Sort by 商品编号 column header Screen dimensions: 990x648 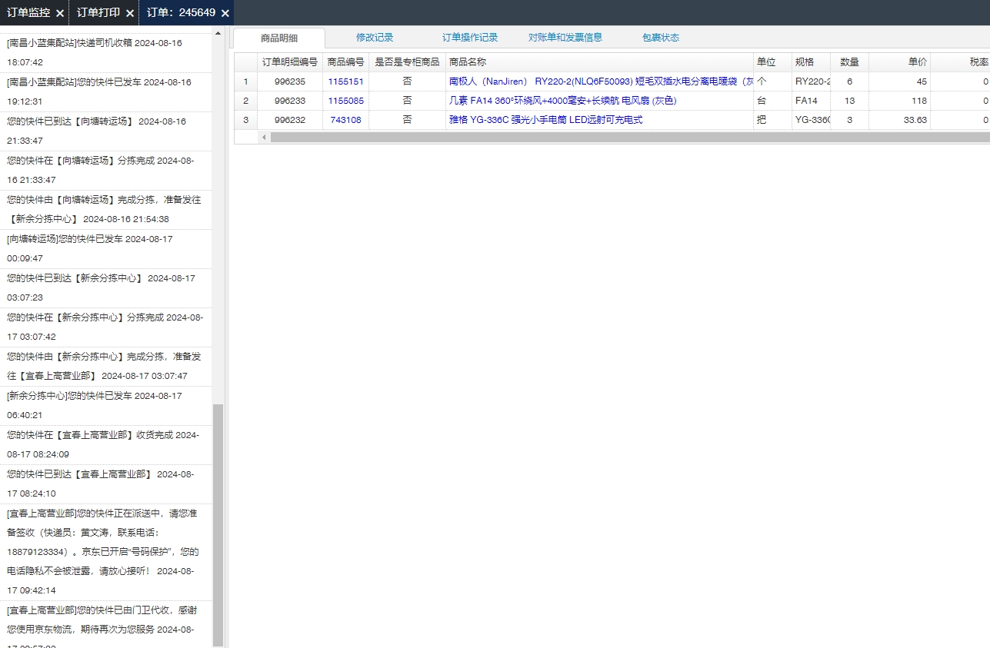(345, 61)
